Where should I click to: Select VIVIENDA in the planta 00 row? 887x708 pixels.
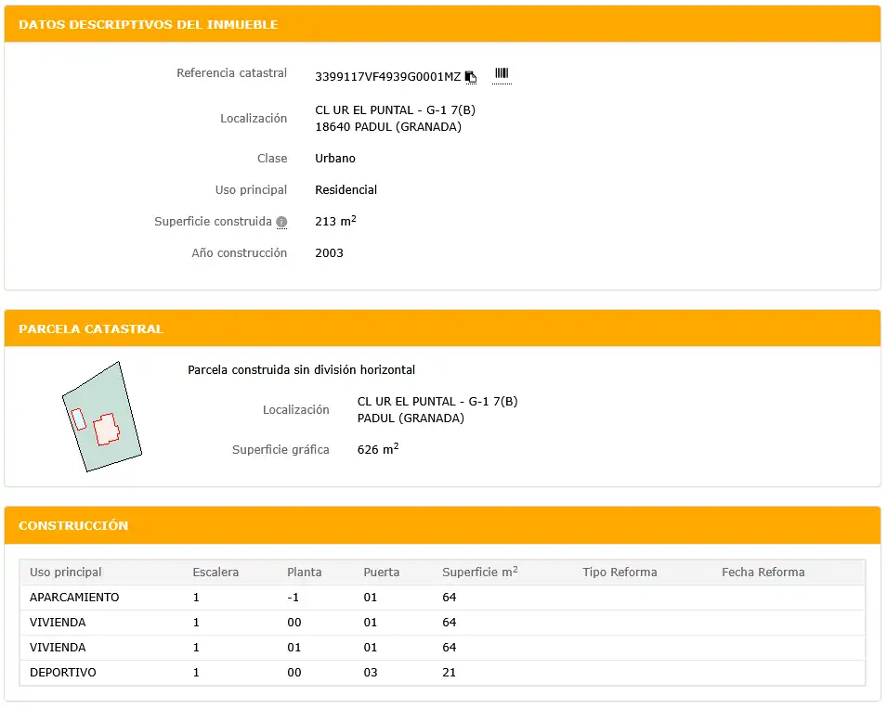[58, 623]
